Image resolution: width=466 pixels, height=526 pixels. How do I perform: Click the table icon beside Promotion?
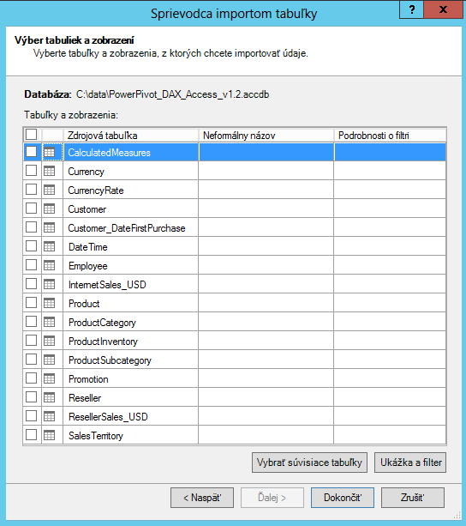point(49,378)
